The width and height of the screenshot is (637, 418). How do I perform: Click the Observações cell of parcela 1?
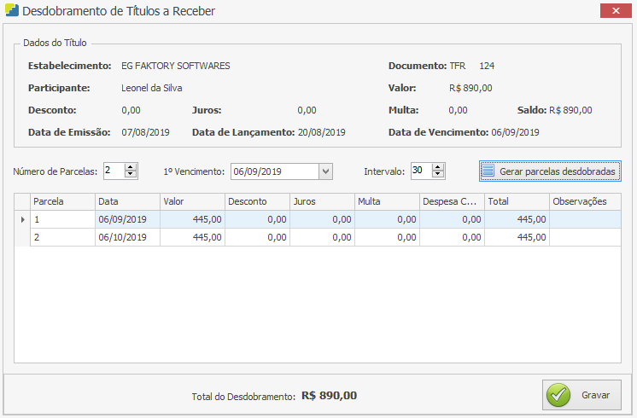[584, 219]
